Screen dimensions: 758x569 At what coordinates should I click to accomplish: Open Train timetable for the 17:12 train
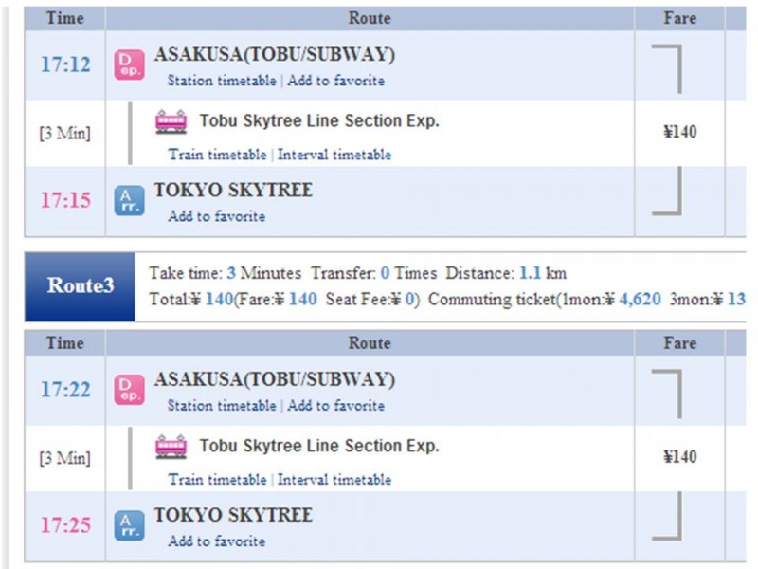(217, 155)
